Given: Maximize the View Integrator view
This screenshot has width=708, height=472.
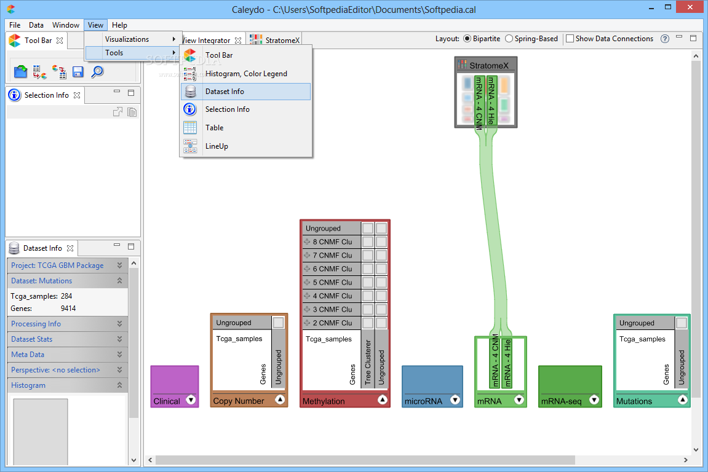Looking at the screenshot, I should tap(693, 38).
